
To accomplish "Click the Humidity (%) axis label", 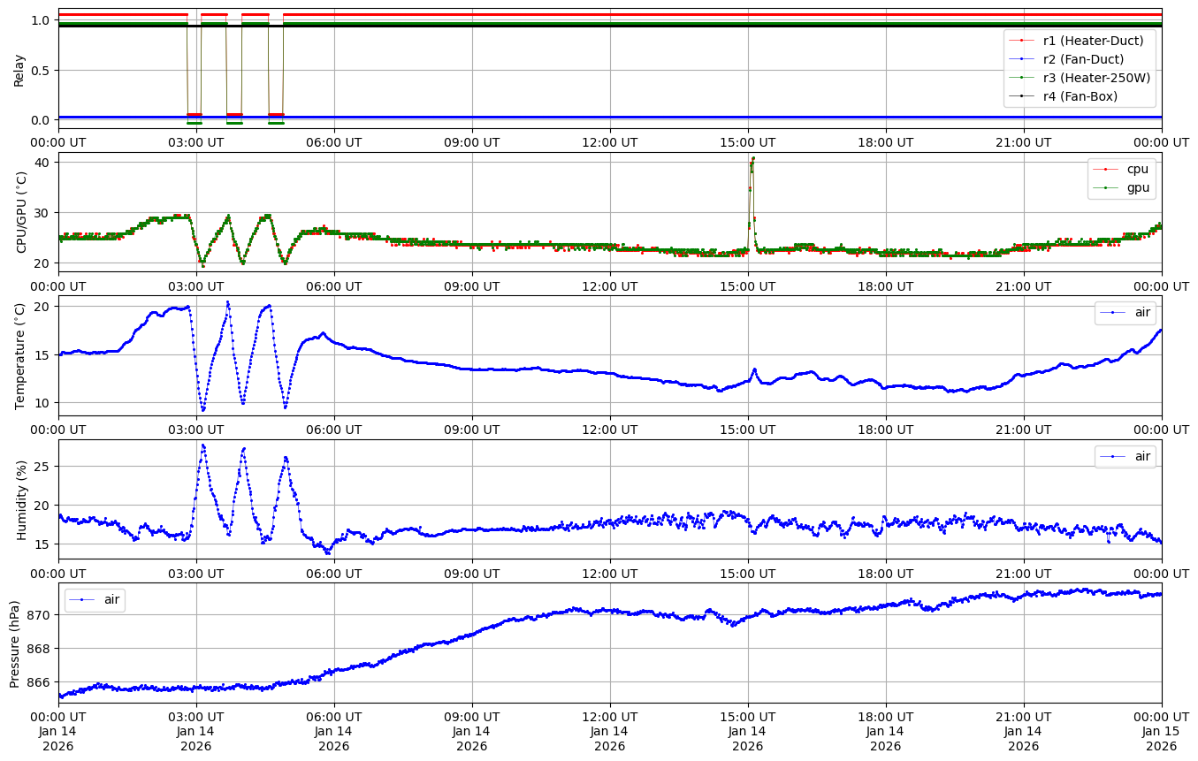I will (x=22, y=499).
